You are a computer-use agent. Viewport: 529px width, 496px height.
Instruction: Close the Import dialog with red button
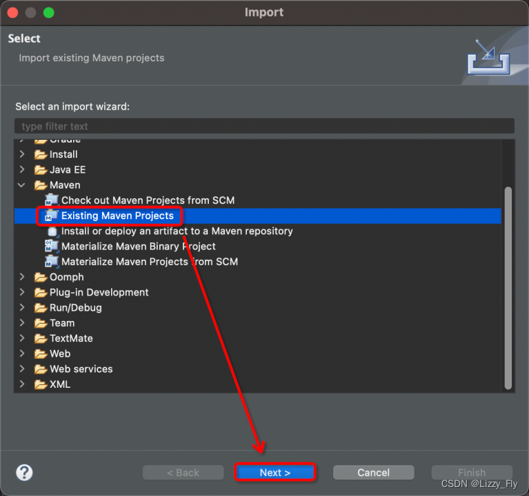click(x=13, y=13)
